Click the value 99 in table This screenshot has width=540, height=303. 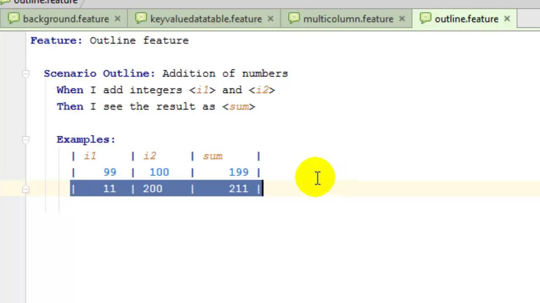110,172
